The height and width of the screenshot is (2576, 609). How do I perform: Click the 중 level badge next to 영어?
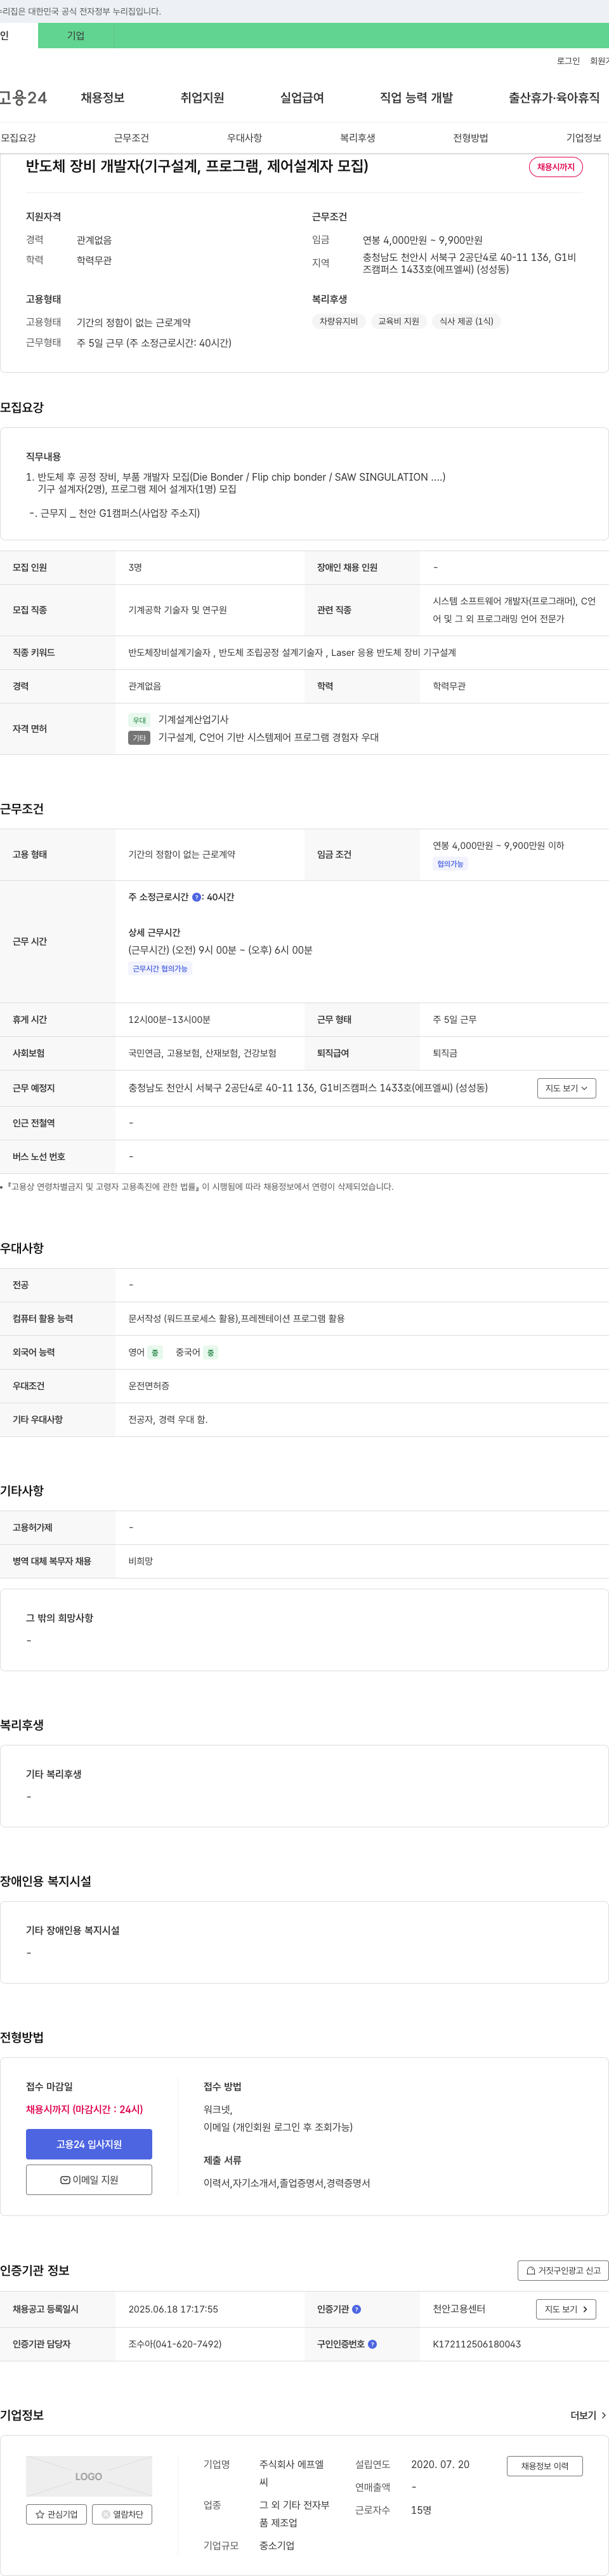point(155,1353)
